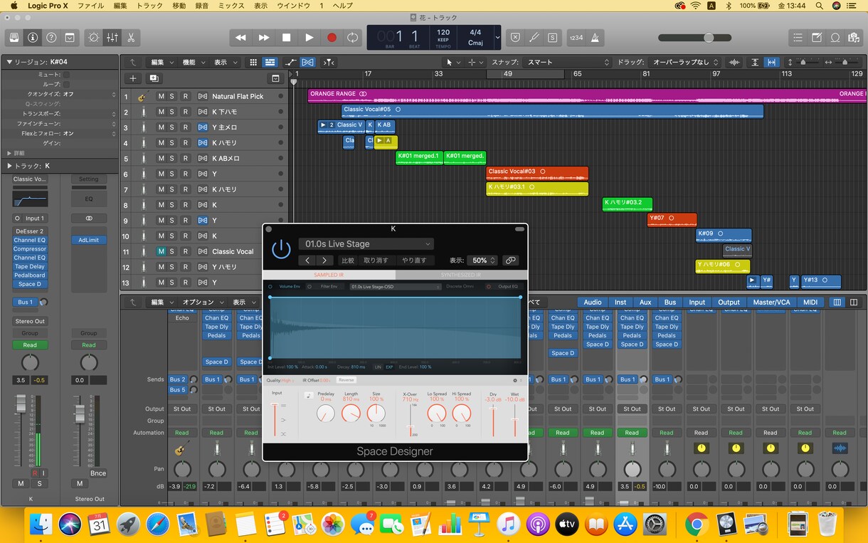This screenshot has width=868, height=543.
Task: Solo the Natural Flat Pick track
Action: 172,96
